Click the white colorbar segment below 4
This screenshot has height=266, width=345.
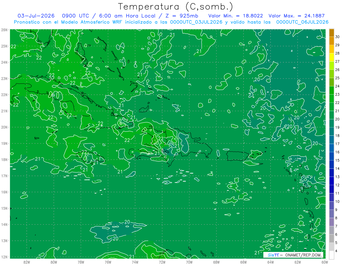[x=331, y=255]
